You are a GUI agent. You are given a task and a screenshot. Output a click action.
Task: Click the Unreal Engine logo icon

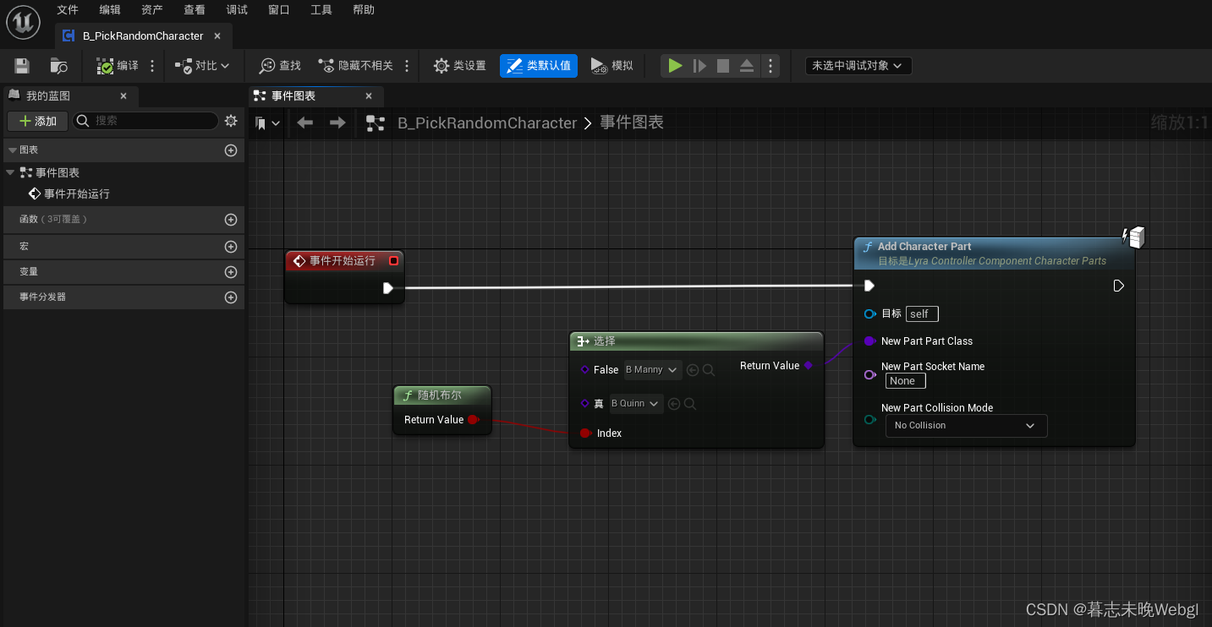23,21
